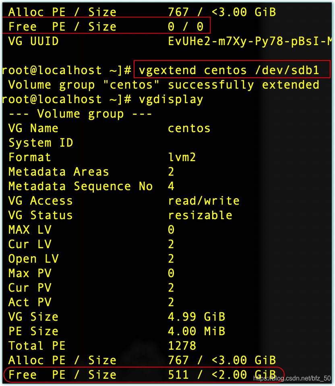The width and height of the screenshot is (335, 386).
Task: Click 'Free PE / Size' label beside '511'
Action: (x=62, y=375)
